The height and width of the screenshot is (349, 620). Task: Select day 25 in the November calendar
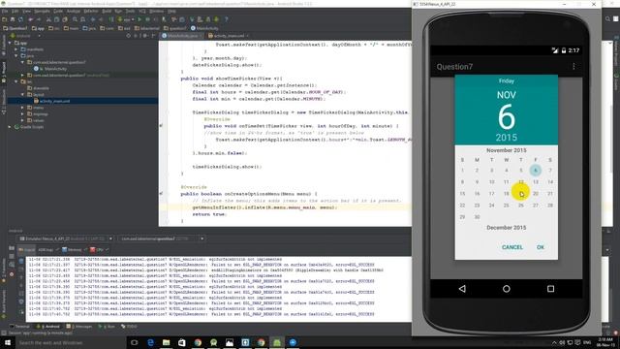pos(506,205)
